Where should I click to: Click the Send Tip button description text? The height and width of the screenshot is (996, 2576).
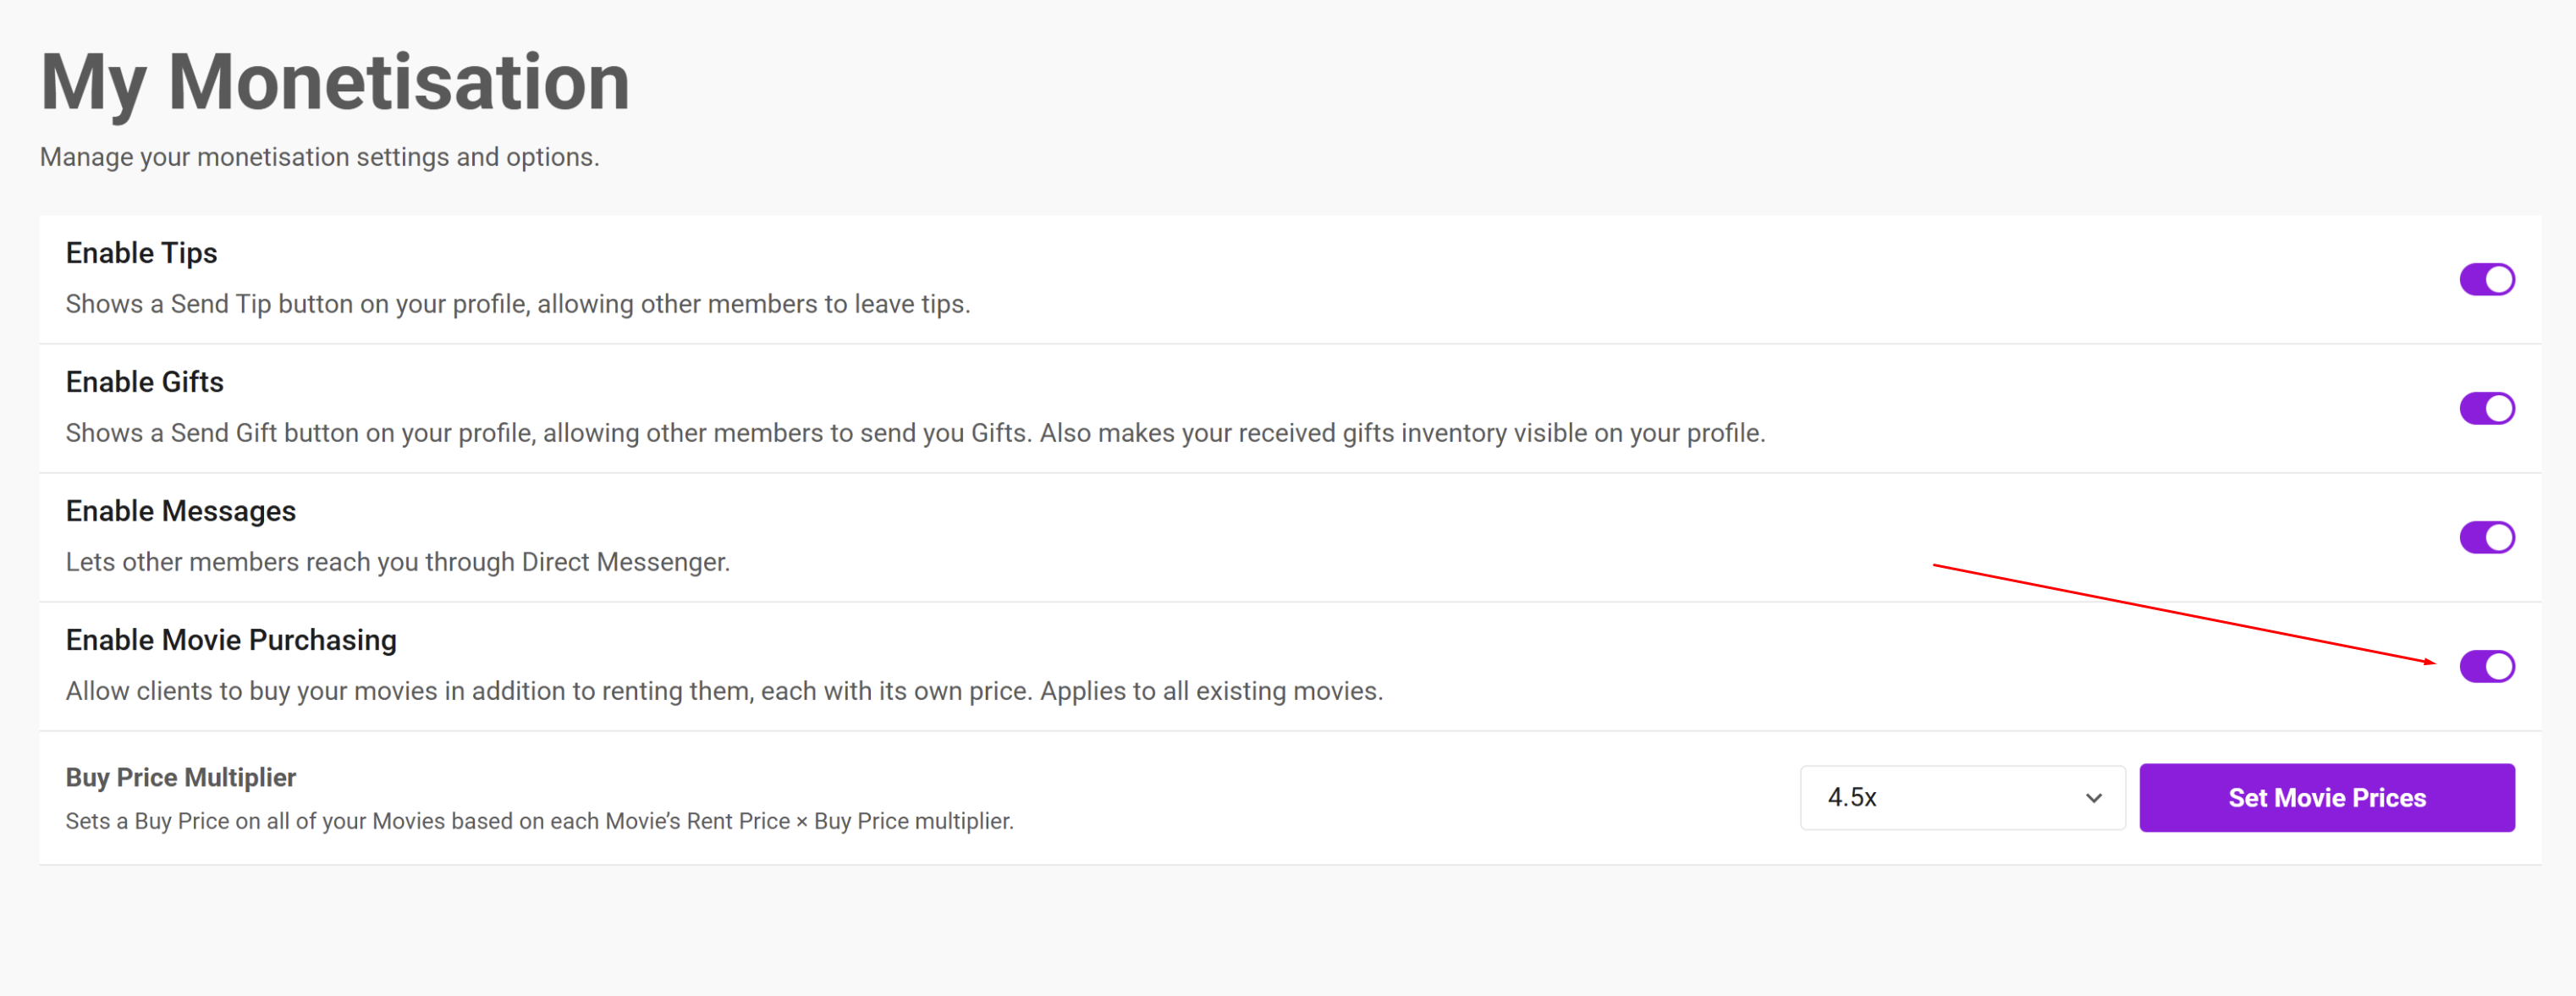click(x=517, y=304)
